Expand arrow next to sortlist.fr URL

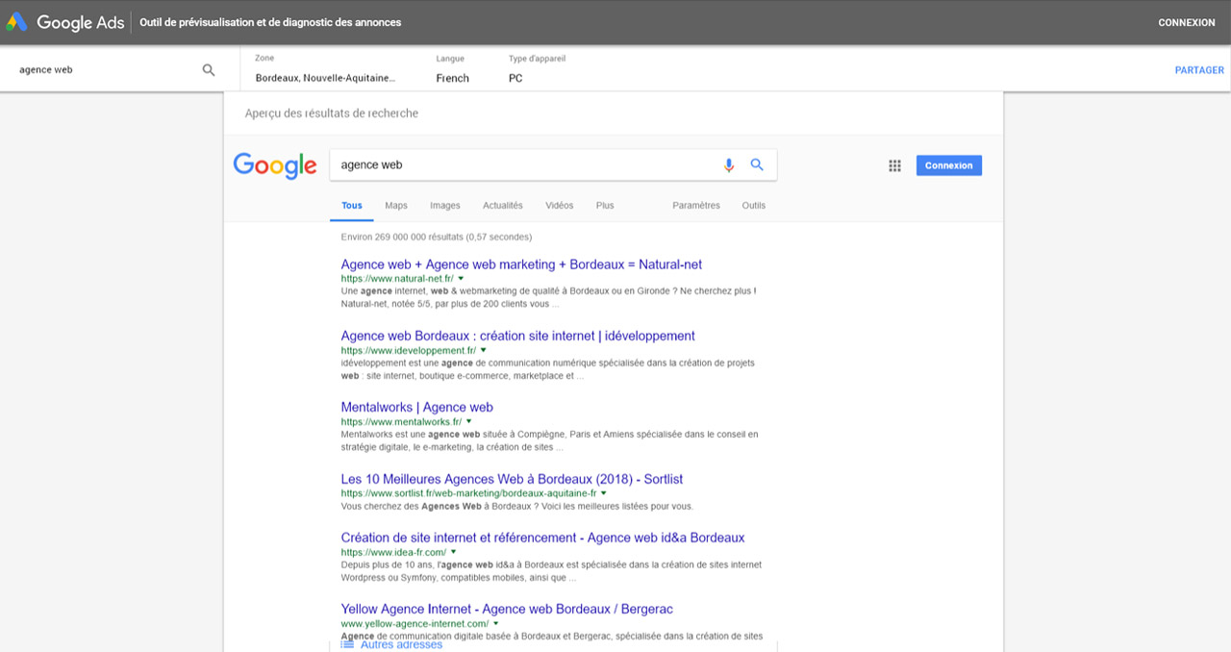click(603, 493)
